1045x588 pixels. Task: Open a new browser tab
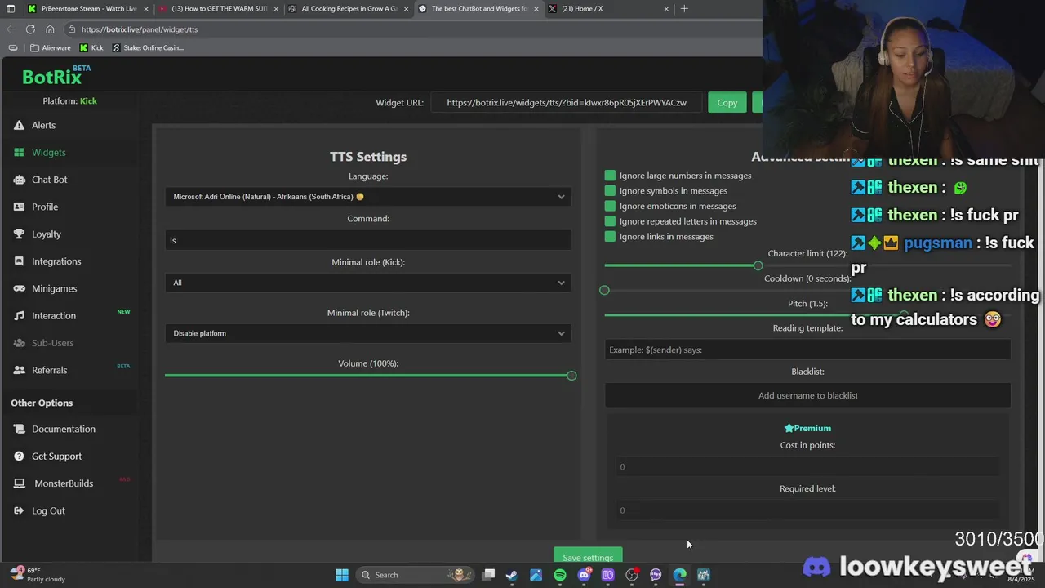coord(684,9)
